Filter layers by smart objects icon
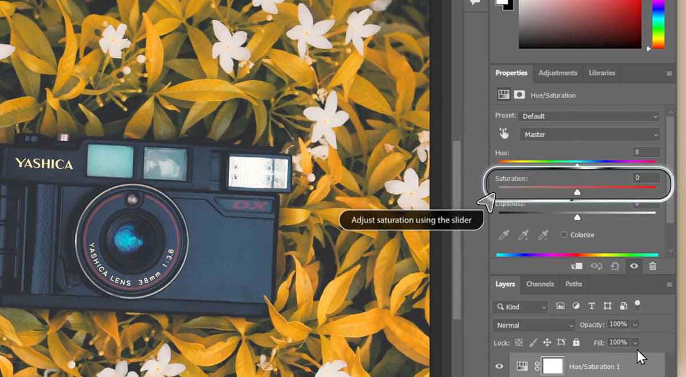 click(623, 306)
